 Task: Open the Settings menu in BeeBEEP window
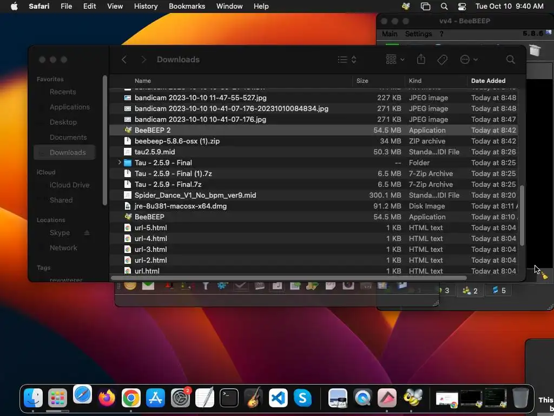click(x=418, y=34)
